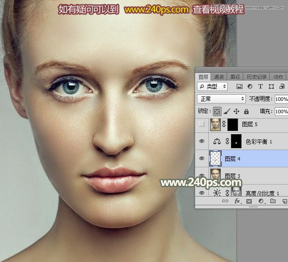Switch to the 历史记录 tab
288x262 pixels.
256,77
